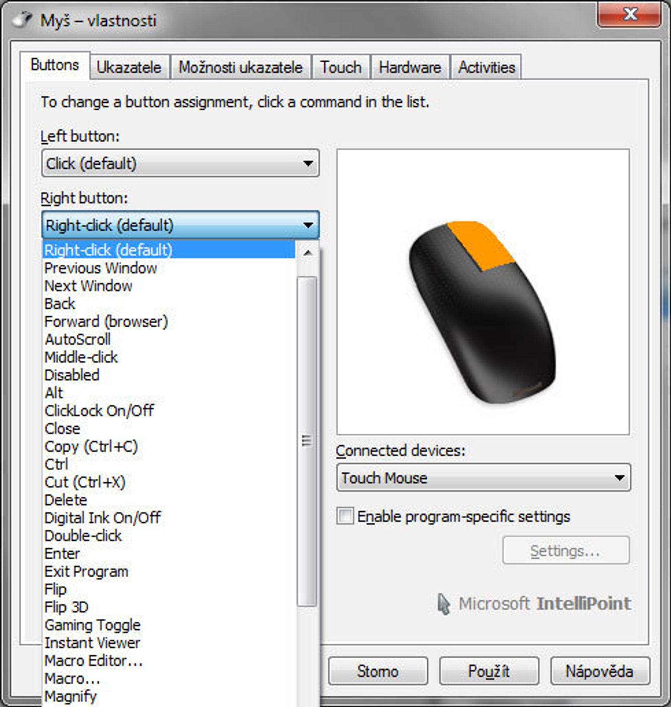The image size is (671, 707).
Task: Select the Hardware tab
Action: coord(410,67)
